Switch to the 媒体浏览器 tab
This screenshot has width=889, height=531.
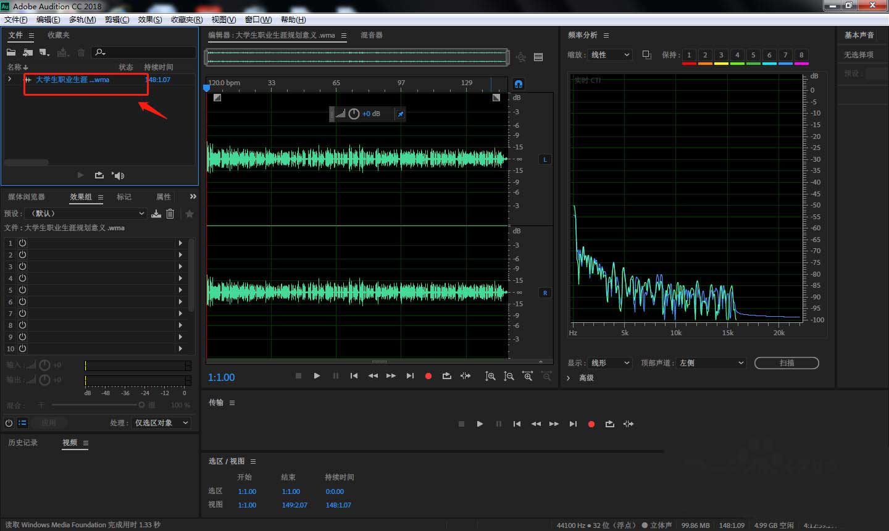(27, 197)
